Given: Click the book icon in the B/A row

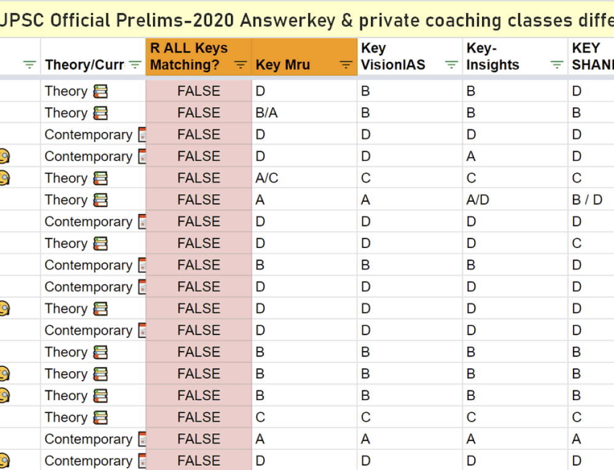Looking at the screenshot, I should pos(100,113).
